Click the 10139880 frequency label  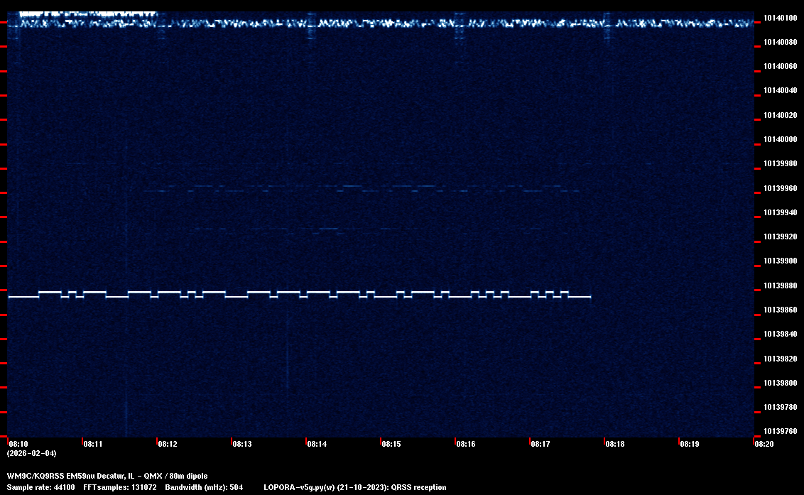(779, 285)
